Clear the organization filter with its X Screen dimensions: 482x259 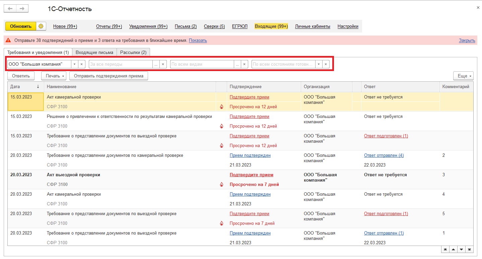click(x=82, y=64)
